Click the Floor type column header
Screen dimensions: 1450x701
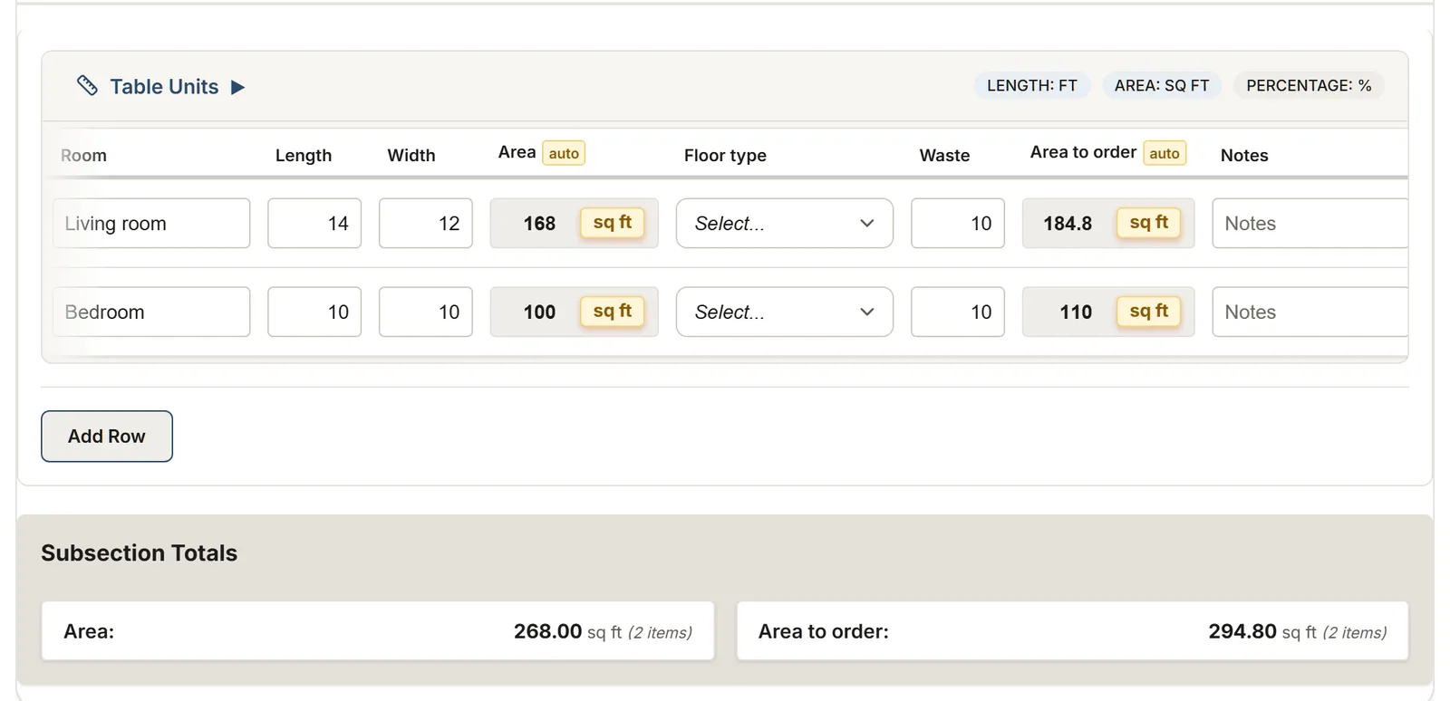coord(725,155)
